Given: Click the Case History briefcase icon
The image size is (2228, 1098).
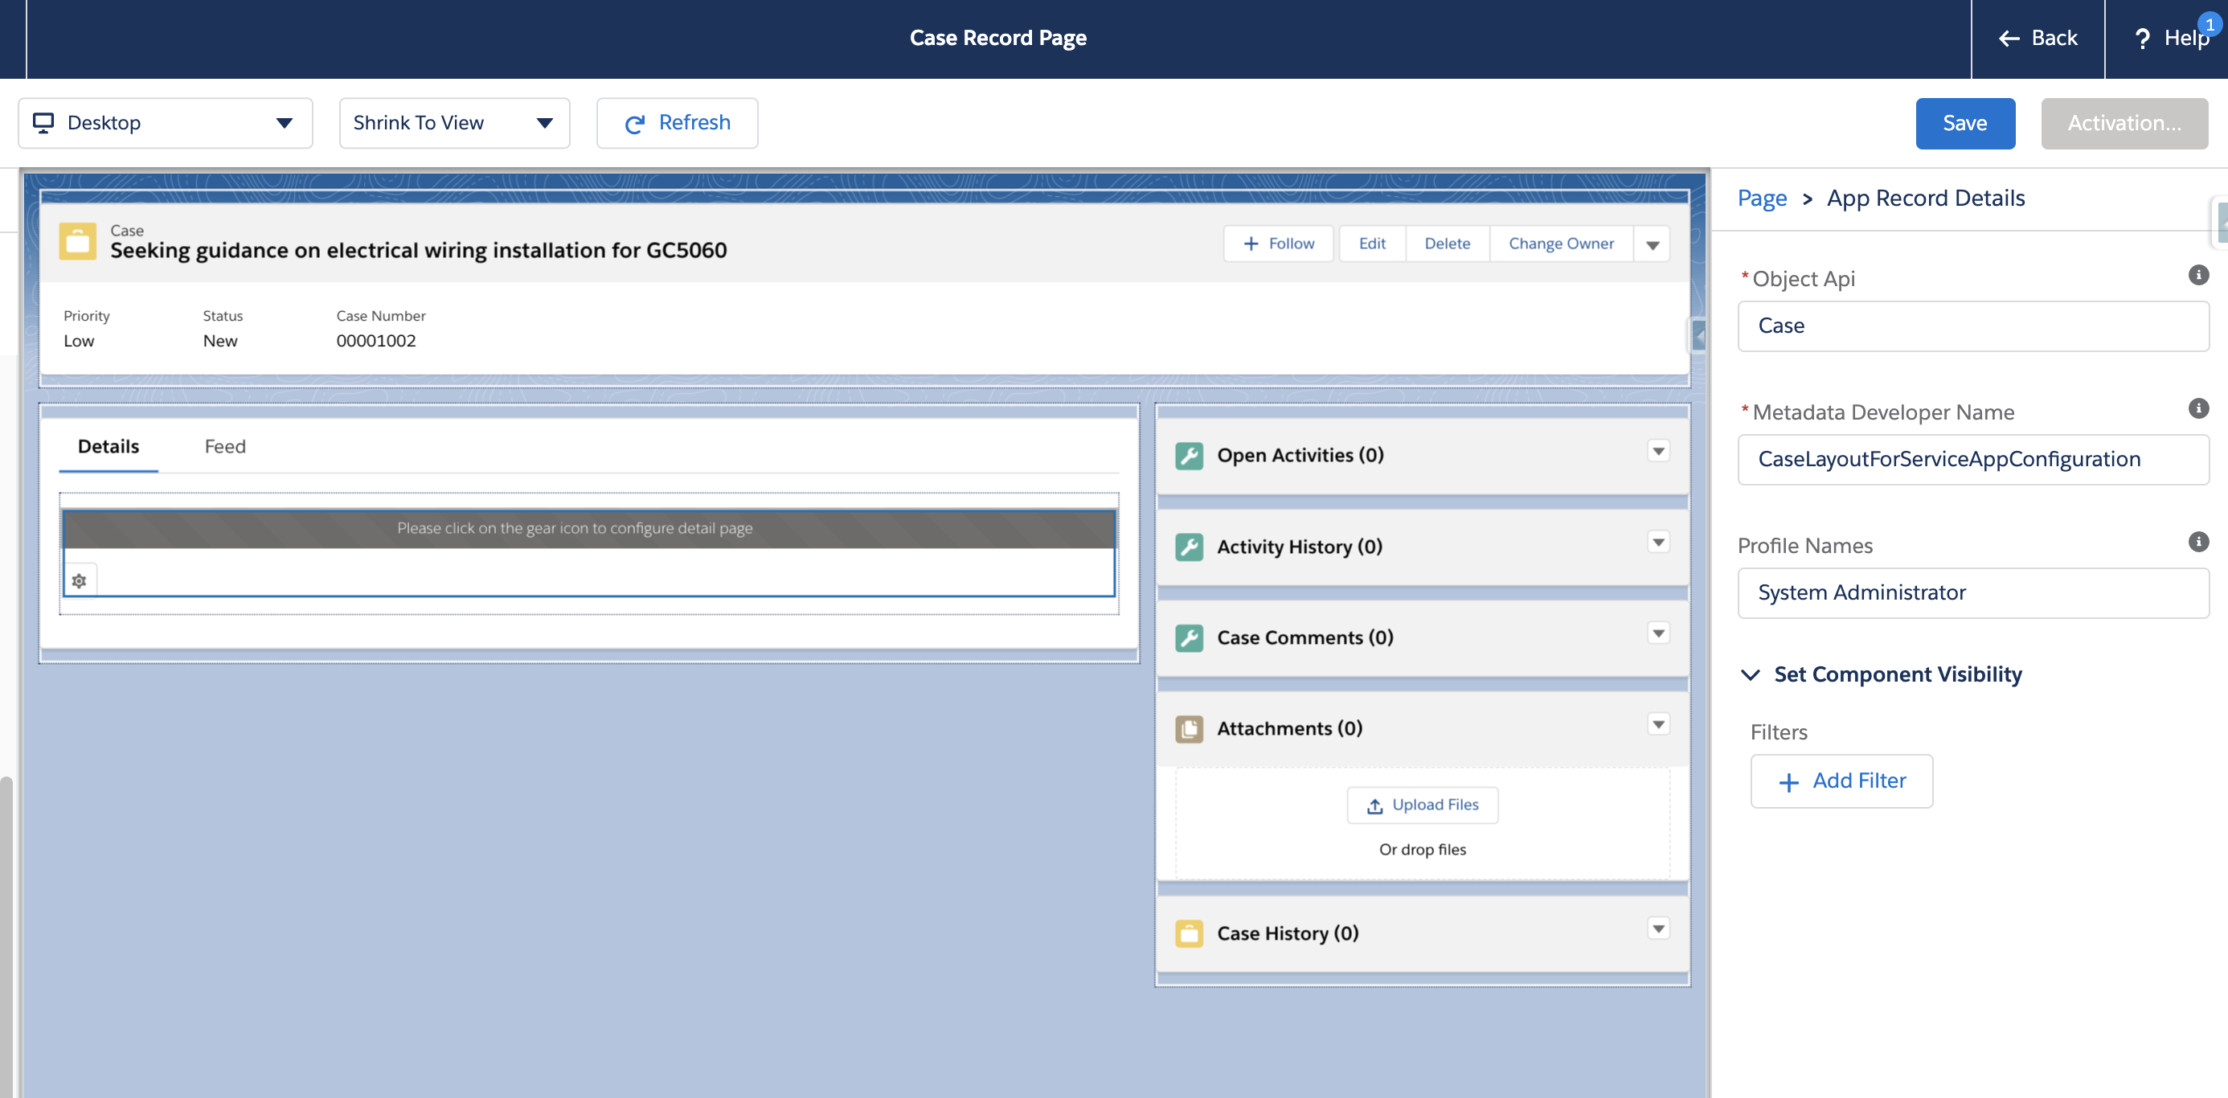Looking at the screenshot, I should pos(1190,933).
